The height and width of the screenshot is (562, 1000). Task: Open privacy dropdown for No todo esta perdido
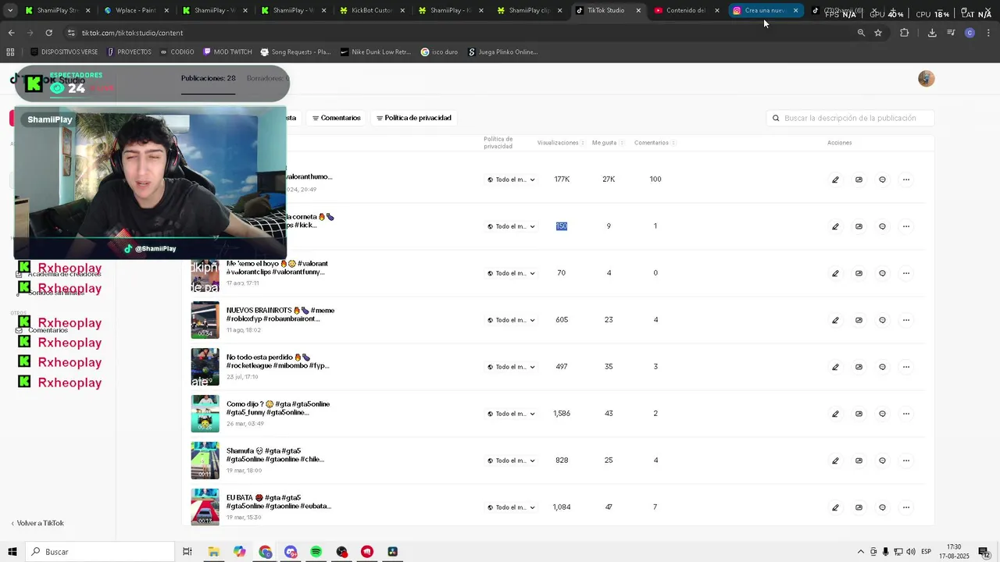click(511, 367)
